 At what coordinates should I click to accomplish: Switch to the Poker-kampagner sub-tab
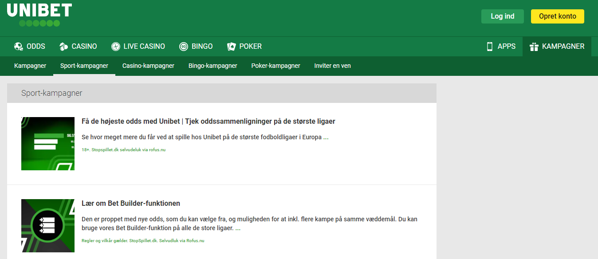(x=276, y=66)
